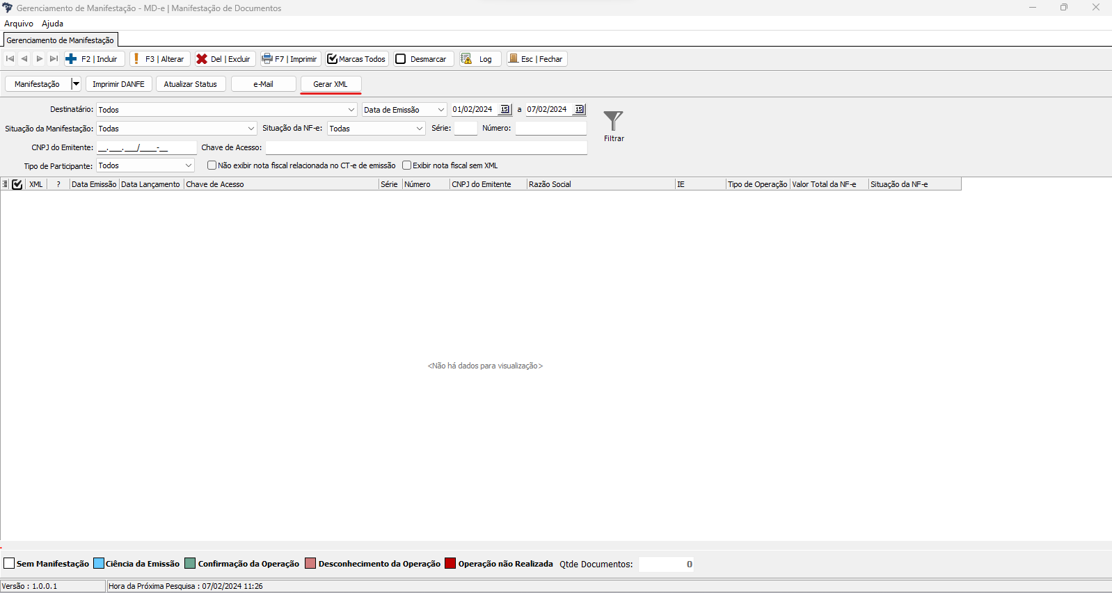The image size is (1112, 593).
Task: Open the Manifestação button dropdown arrow
Action: click(x=76, y=84)
